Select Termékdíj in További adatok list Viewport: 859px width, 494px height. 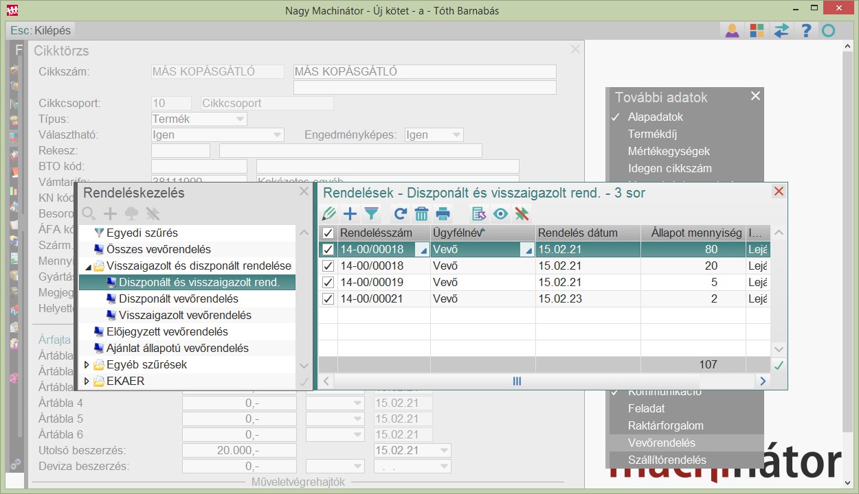coord(652,134)
